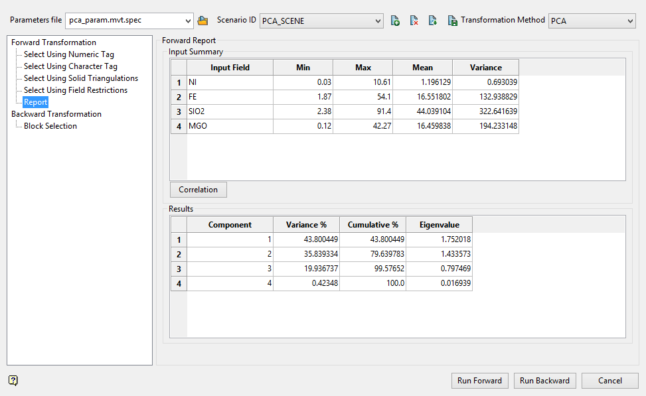Click the new scenario icon with green plus
646x396 pixels.
point(395,21)
